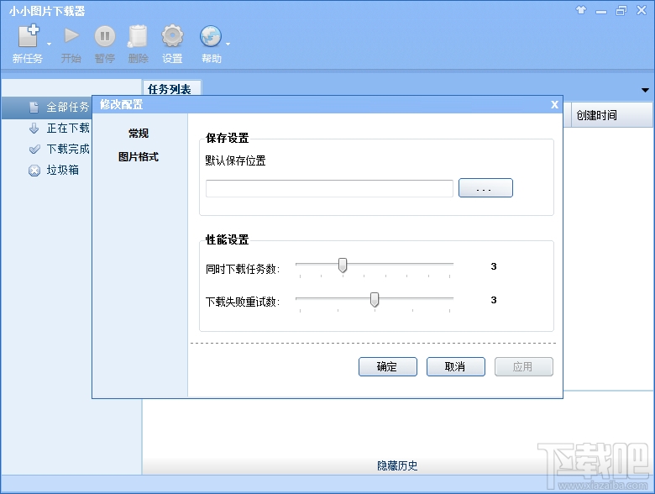
Task: Click the browse (...) button
Action: (x=485, y=188)
